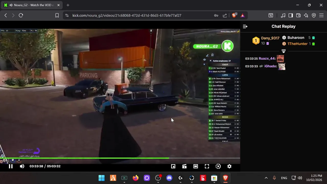This screenshot has width=327, height=184.
Task: Open Brave browser taskbar icon
Action: tap(225, 178)
